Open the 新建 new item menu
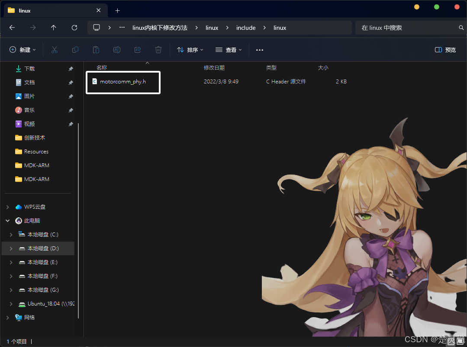This screenshot has width=467, height=347. point(23,50)
